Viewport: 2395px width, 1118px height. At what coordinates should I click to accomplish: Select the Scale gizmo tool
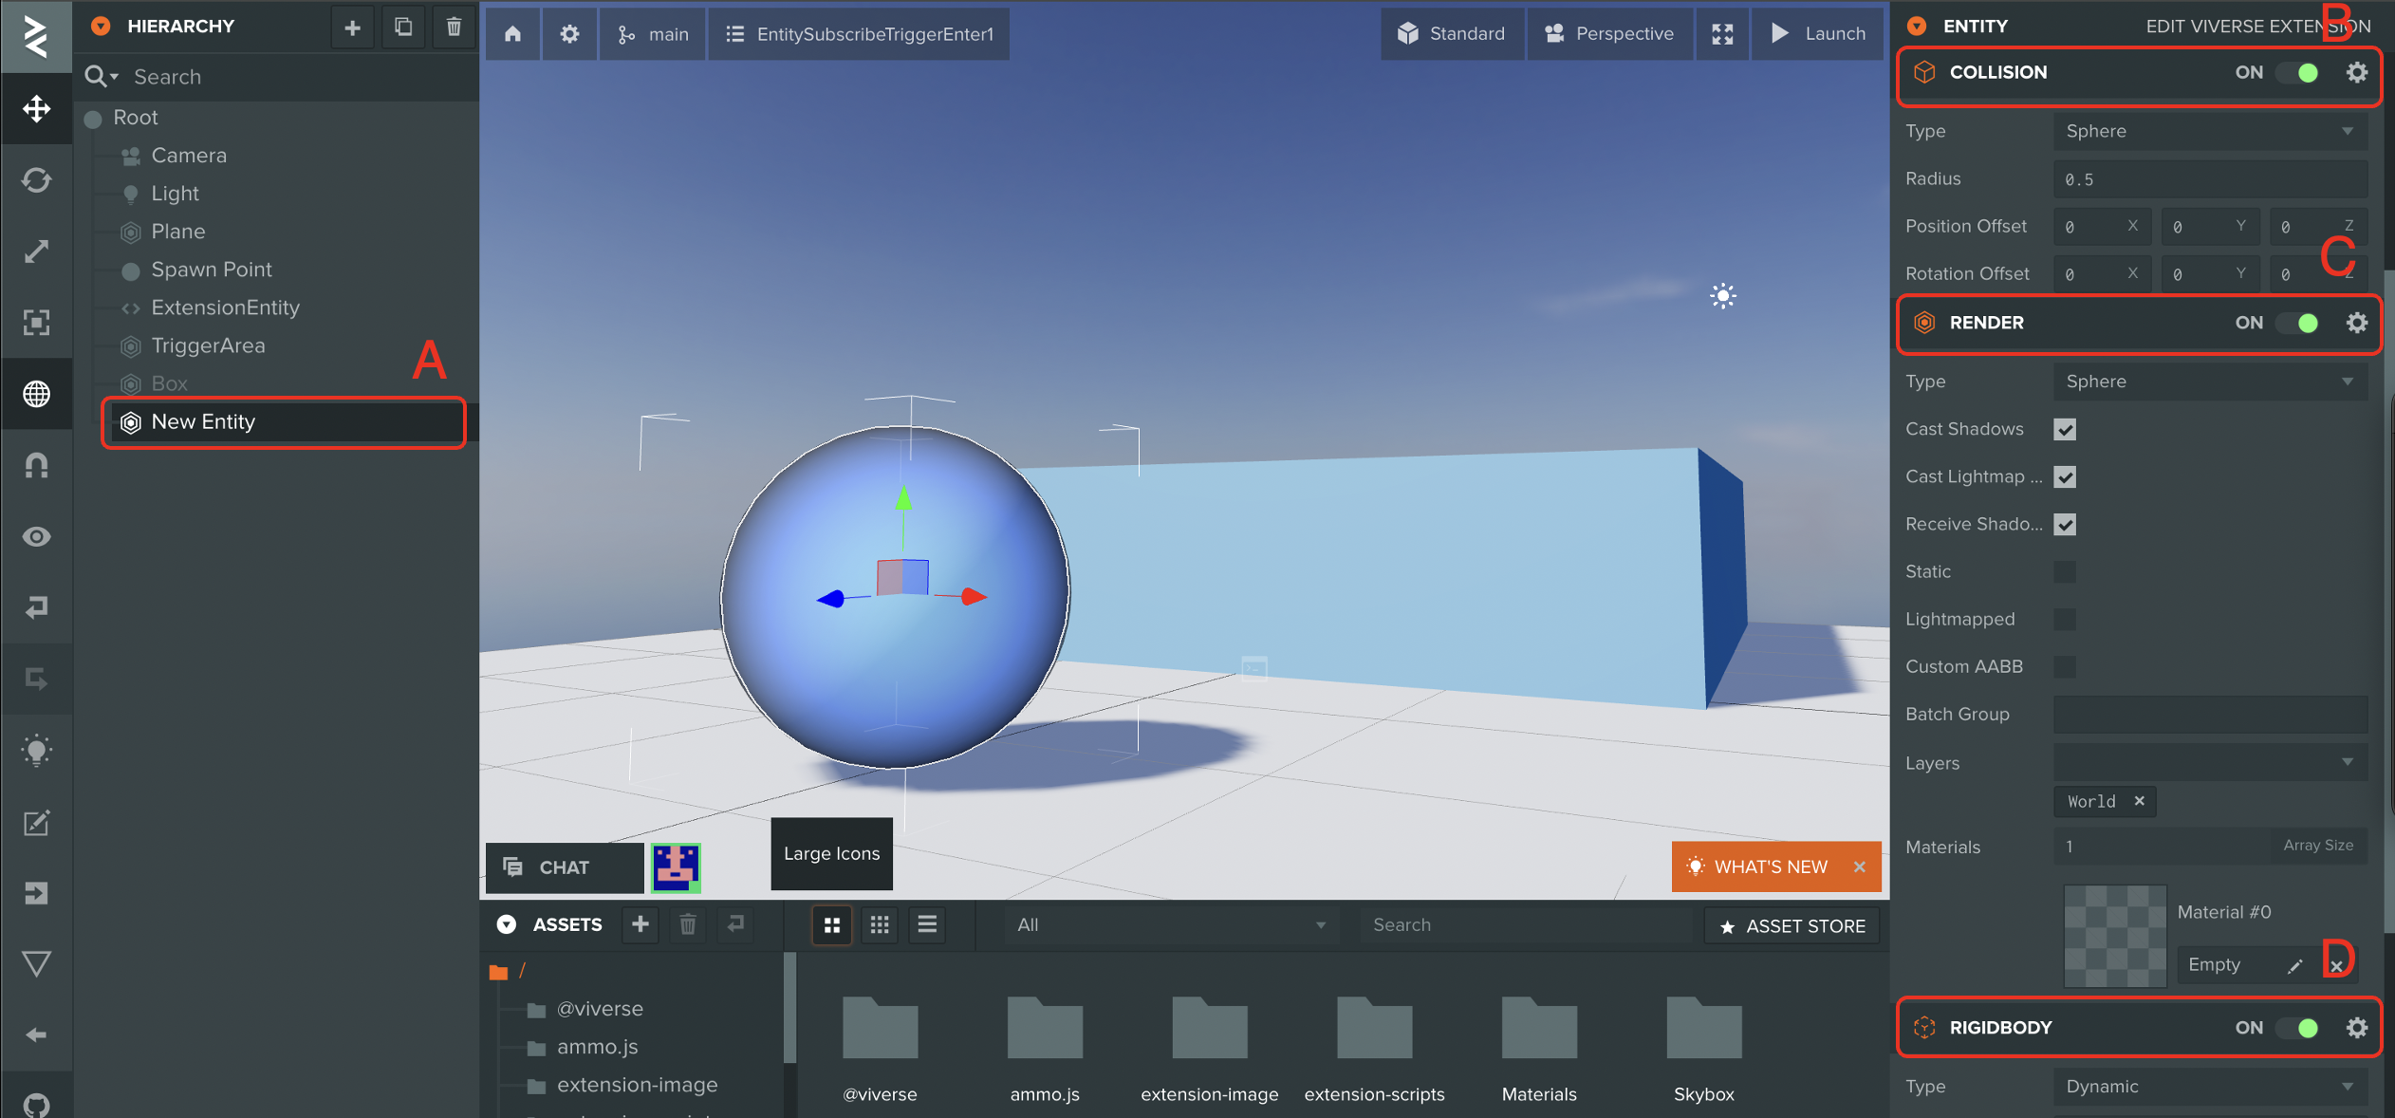36,252
